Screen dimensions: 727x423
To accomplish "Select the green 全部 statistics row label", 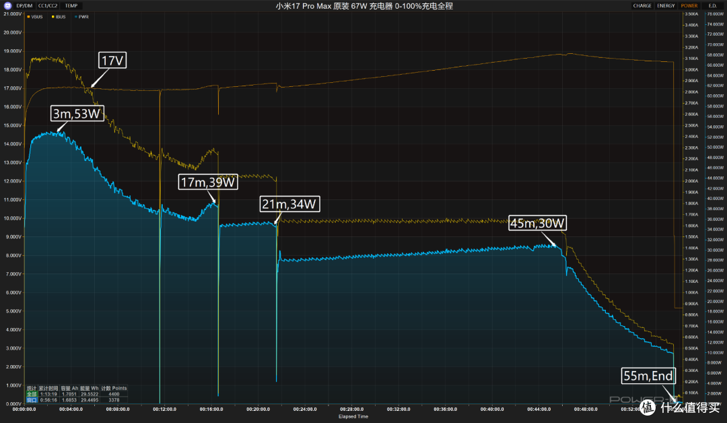I will tap(32, 394).
